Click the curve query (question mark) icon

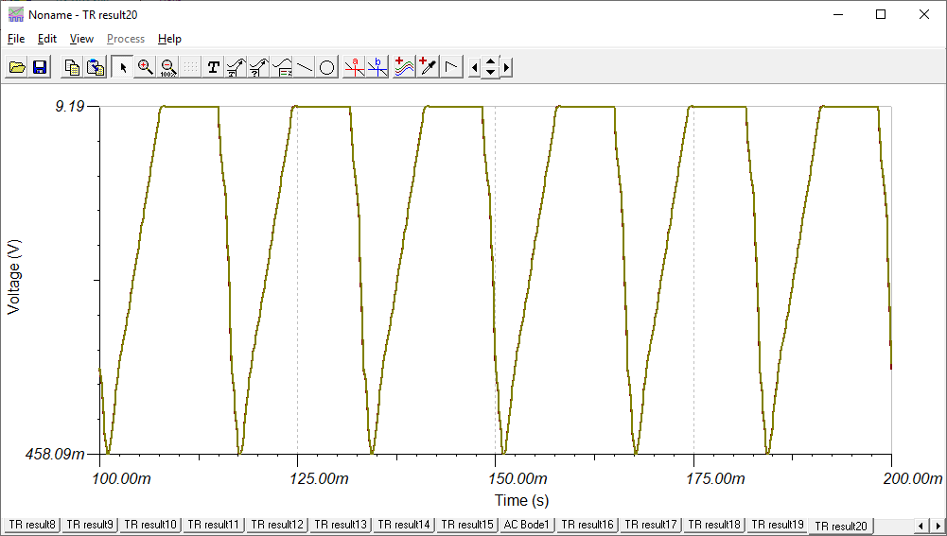point(258,67)
